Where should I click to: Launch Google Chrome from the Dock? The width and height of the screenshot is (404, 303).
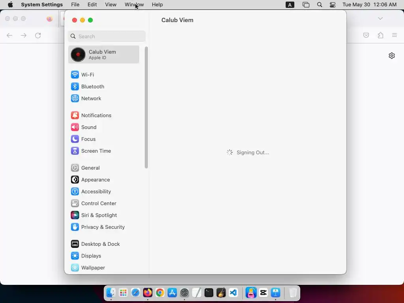click(x=160, y=293)
